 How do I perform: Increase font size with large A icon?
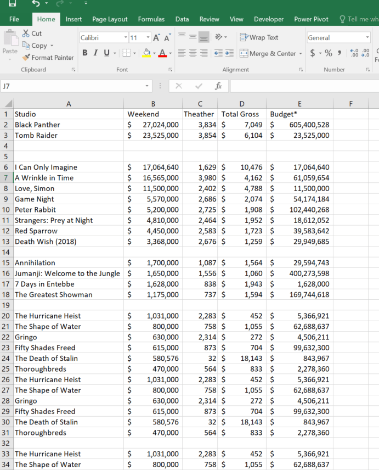click(x=156, y=38)
